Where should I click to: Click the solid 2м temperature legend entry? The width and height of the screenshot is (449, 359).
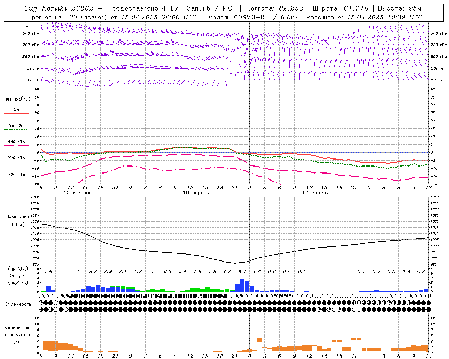point(16,110)
